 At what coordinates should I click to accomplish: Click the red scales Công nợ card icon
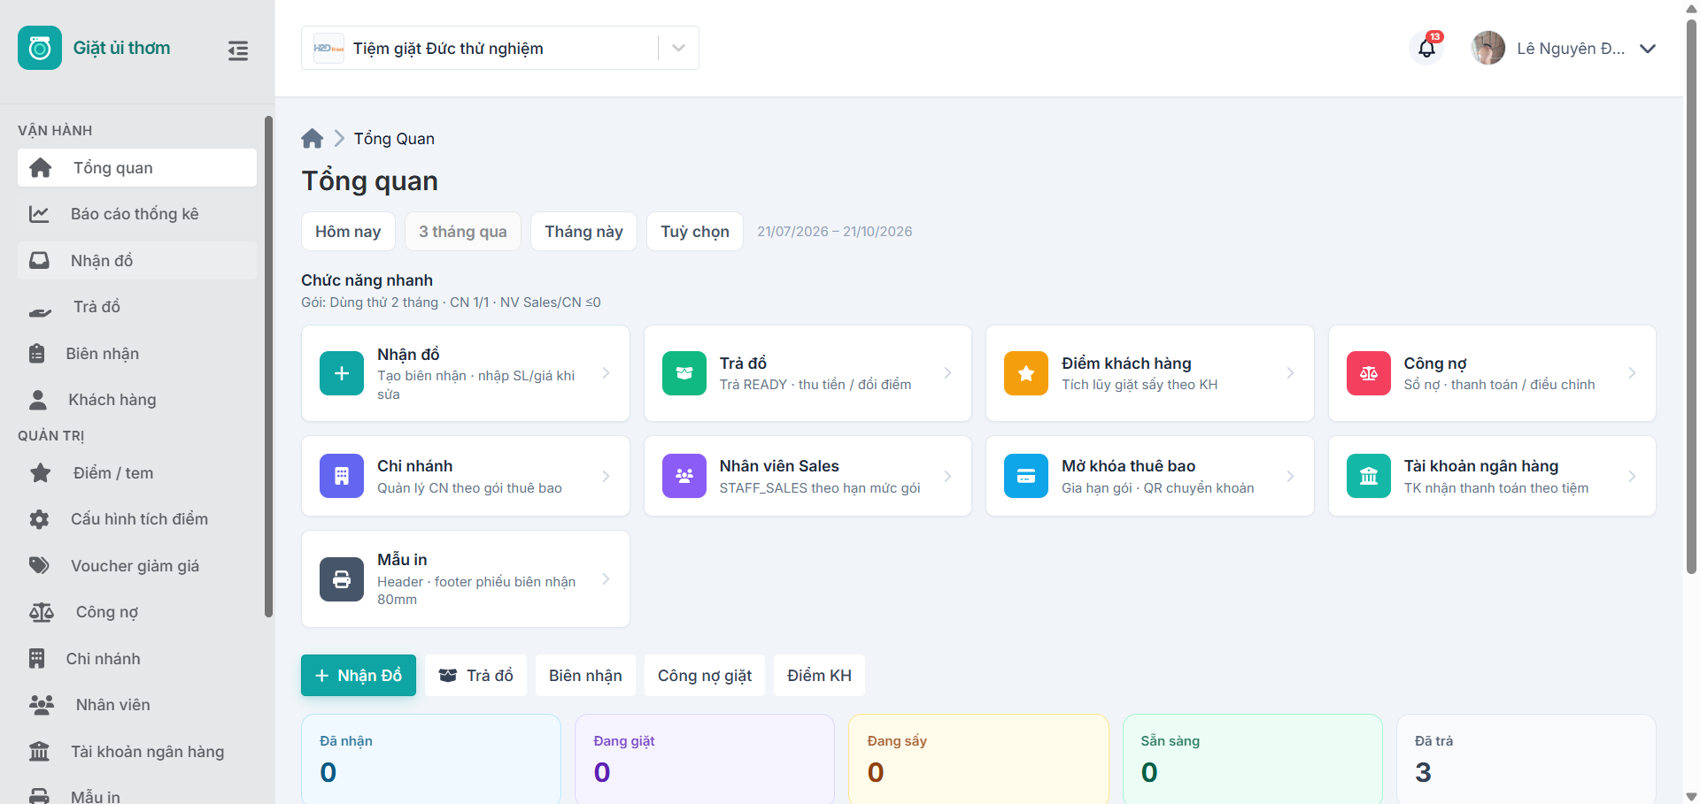point(1369,373)
